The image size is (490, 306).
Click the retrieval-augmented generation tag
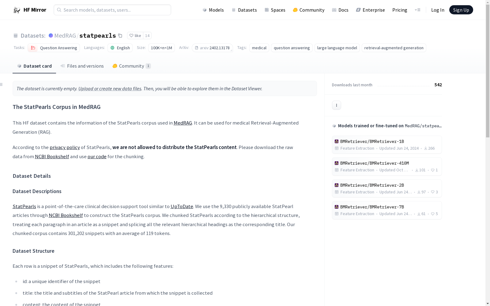click(x=394, y=48)
